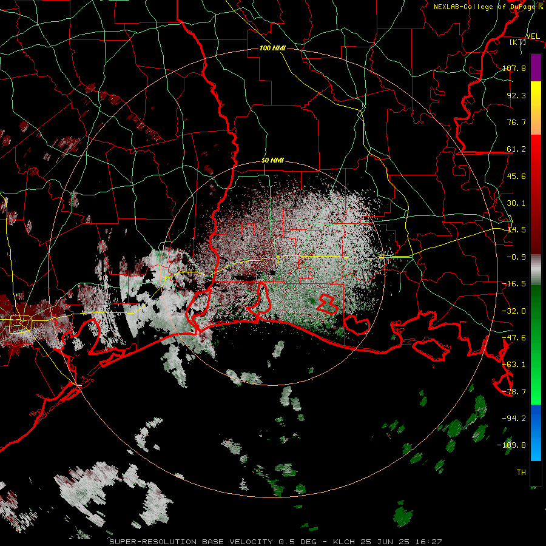Click the purple segment of the color bar
Viewport: 546px width, 546px height.
(536, 67)
